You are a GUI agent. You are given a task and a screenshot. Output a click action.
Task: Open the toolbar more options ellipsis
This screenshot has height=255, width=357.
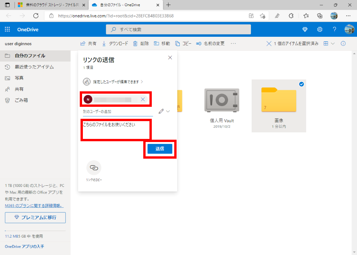pos(233,43)
